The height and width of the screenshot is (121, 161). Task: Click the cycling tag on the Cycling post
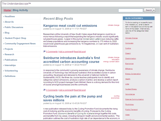click(x=117, y=96)
